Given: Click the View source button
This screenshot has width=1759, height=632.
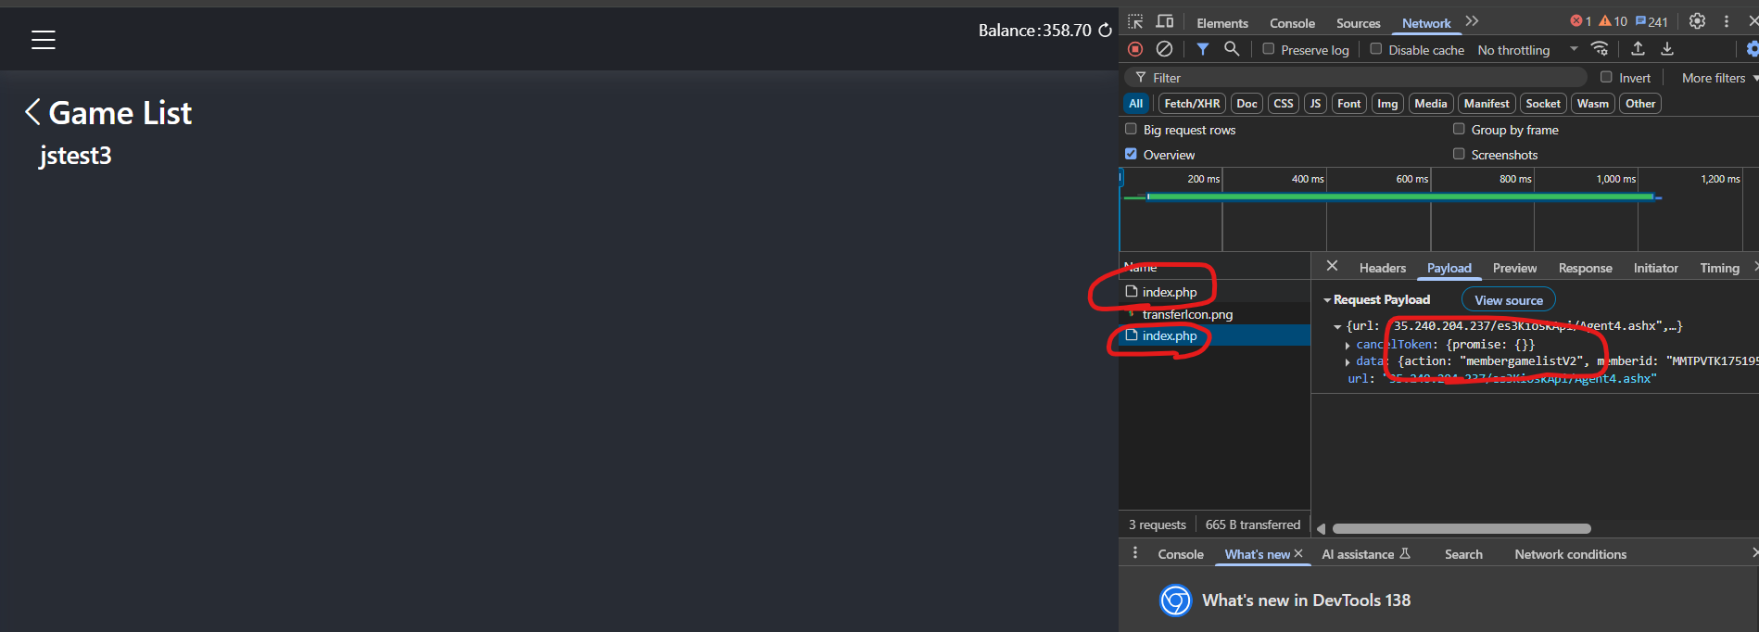Looking at the screenshot, I should point(1508,300).
